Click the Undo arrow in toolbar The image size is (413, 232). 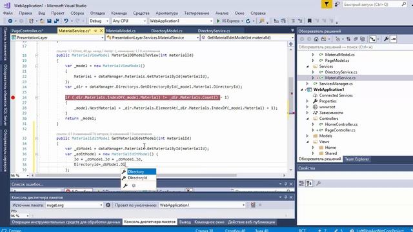66,21
